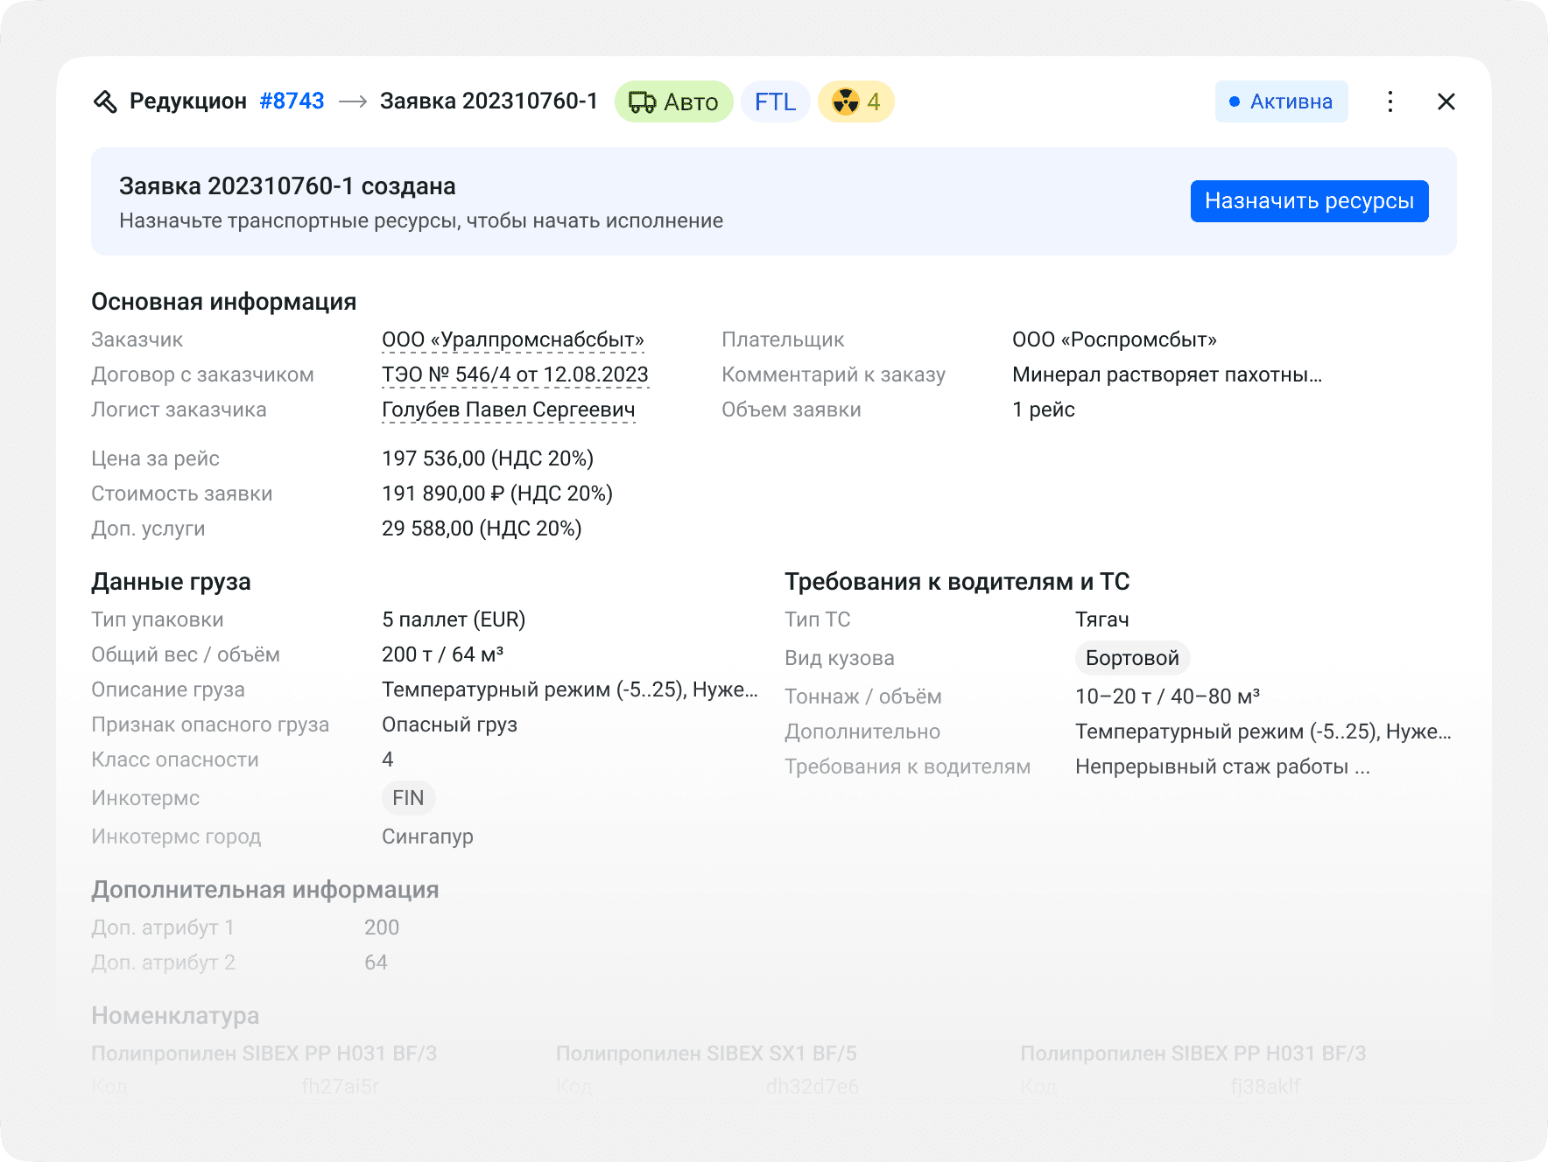Viewport: 1548px width, 1162px height.
Task: Open customer card ООО «Уралпромснабсбыт»
Action: coord(514,339)
